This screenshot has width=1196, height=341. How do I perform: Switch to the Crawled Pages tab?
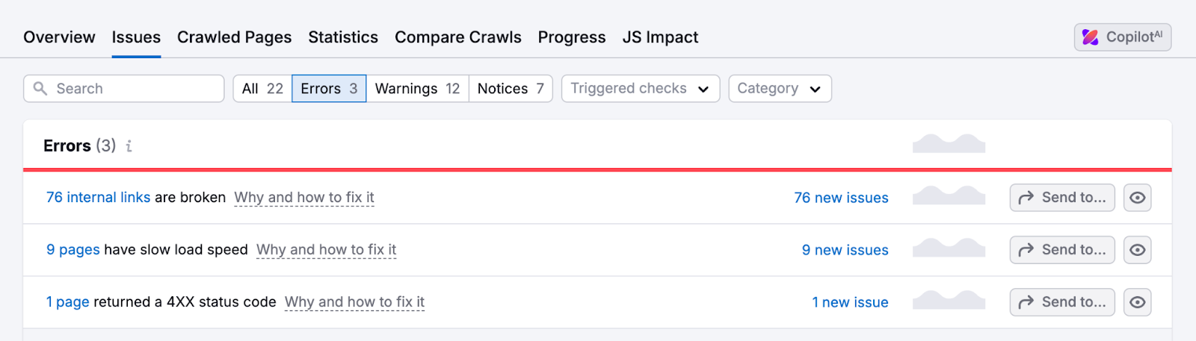[x=234, y=37]
